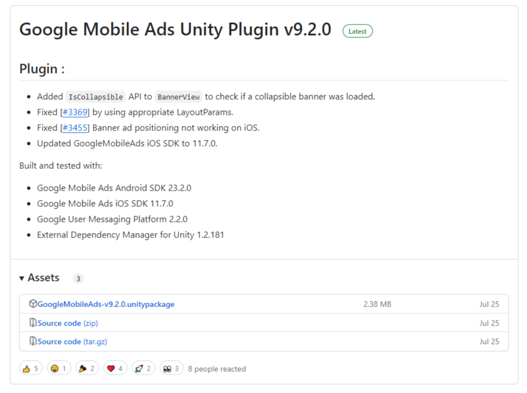Click '8 people reacted' text
This screenshot has width=527, height=393.
click(217, 369)
